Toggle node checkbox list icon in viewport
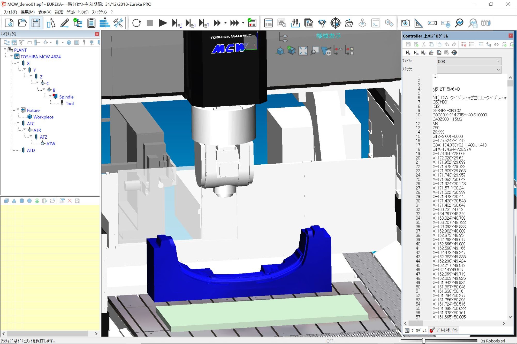 [x=349, y=51]
